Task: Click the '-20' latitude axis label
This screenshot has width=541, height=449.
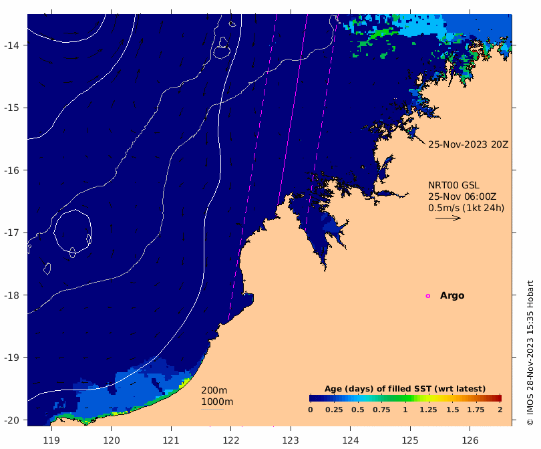Action: [11, 420]
